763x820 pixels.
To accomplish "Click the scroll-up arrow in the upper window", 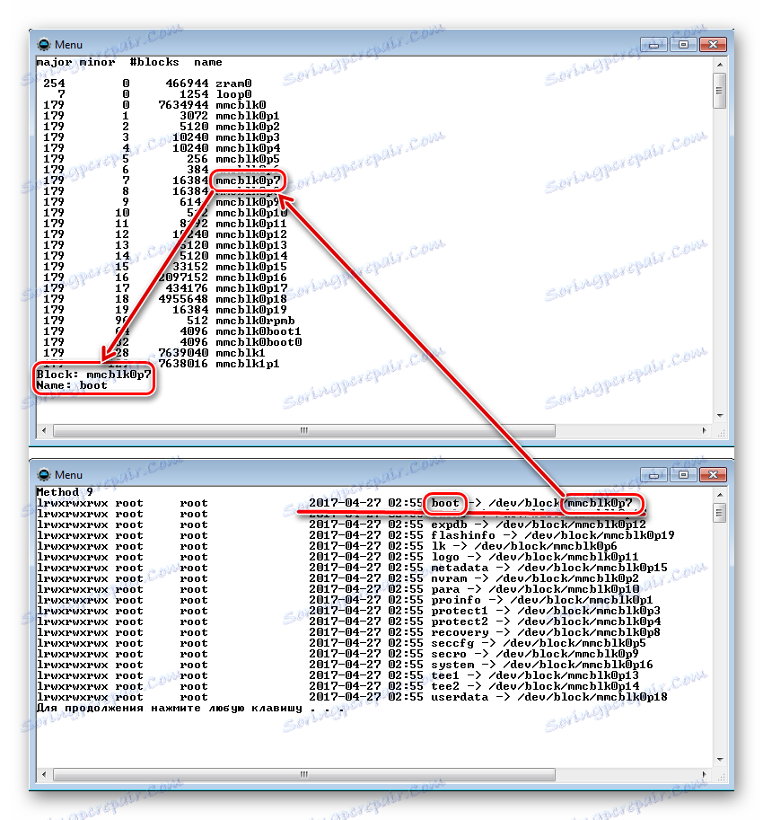I will (720, 65).
